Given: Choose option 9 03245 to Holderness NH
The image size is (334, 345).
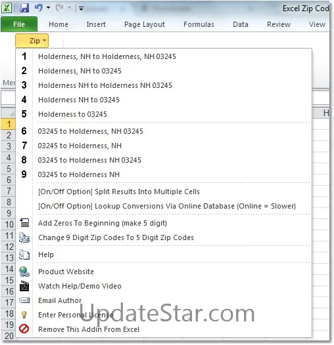Looking at the screenshot, I should pos(164,174).
